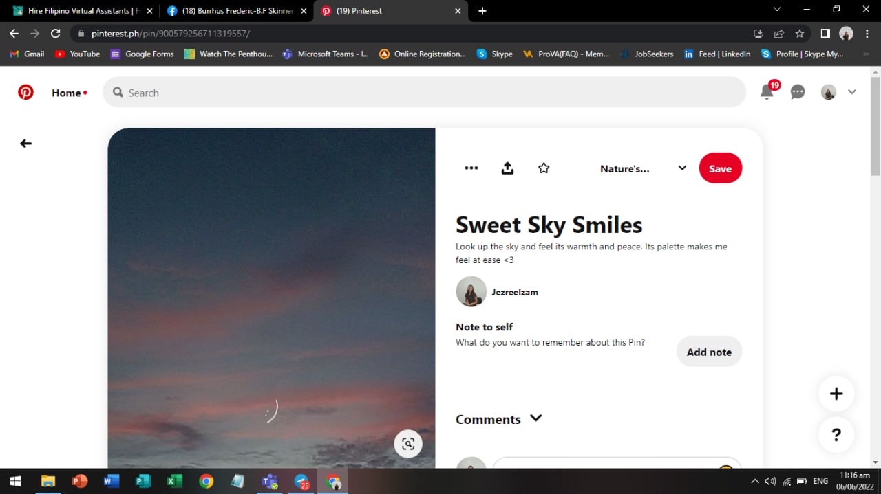Open the three-dot more options on pin
This screenshot has width=881, height=494.
pyautogui.click(x=471, y=168)
